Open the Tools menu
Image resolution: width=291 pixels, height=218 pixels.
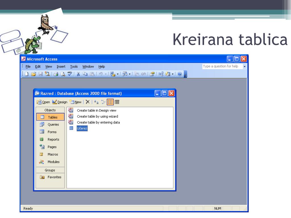(x=74, y=66)
